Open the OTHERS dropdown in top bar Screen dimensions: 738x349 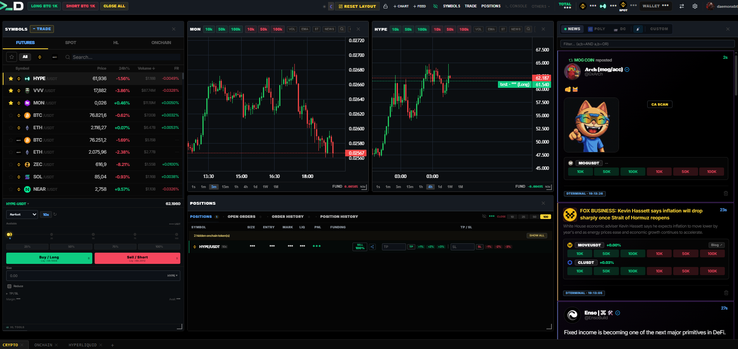540,6
